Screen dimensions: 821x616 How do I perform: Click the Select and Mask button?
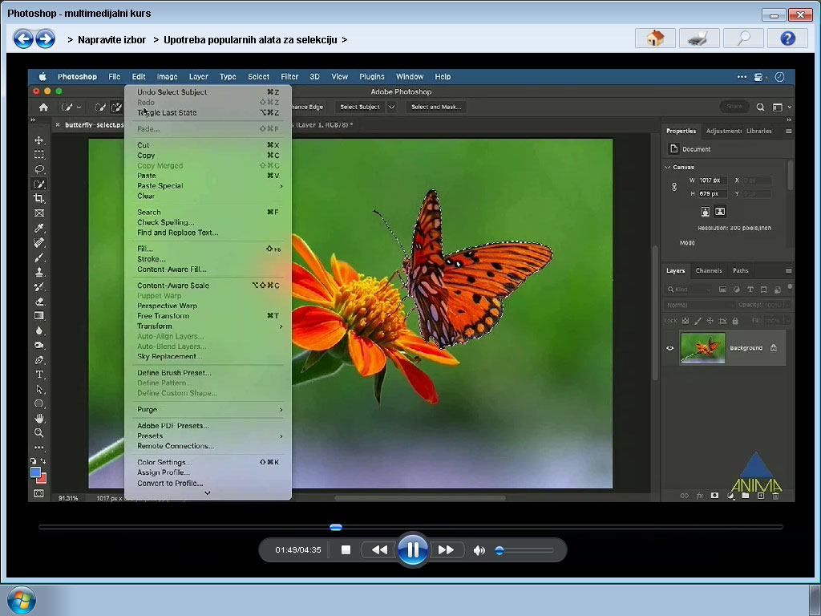(x=435, y=107)
